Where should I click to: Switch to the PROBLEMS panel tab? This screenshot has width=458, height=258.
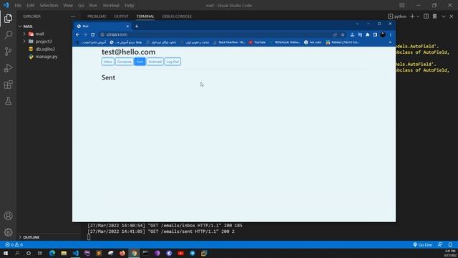click(x=97, y=16)
